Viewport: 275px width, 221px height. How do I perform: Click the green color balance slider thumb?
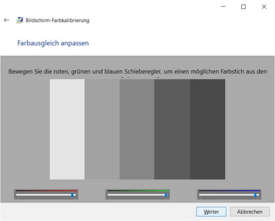pyautogui.click(x=166, y=195)
